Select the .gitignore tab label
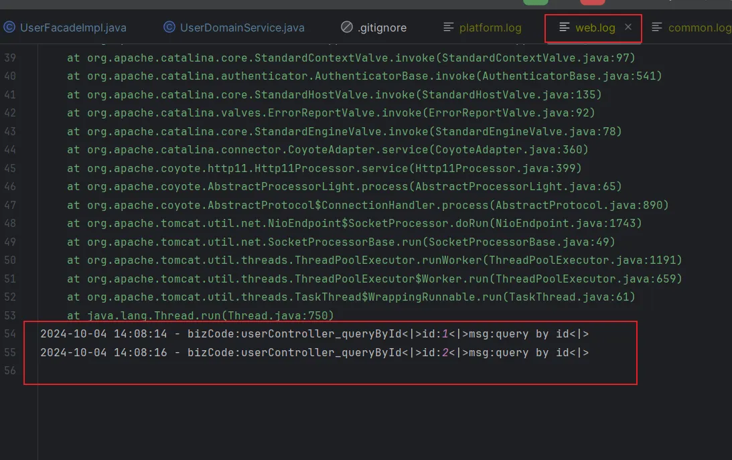This screenshot has height=460, width=732. (x=382, y=27)
